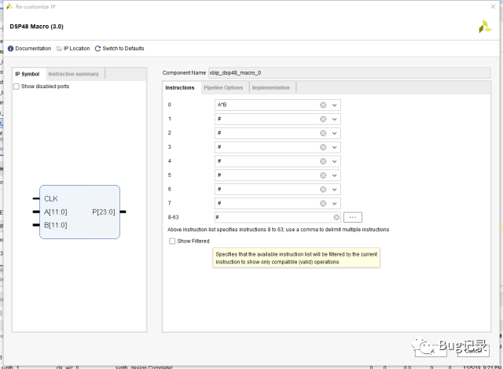
Task: Expand the instruction 2 dropdown arrow
Action: pos(334,133)
